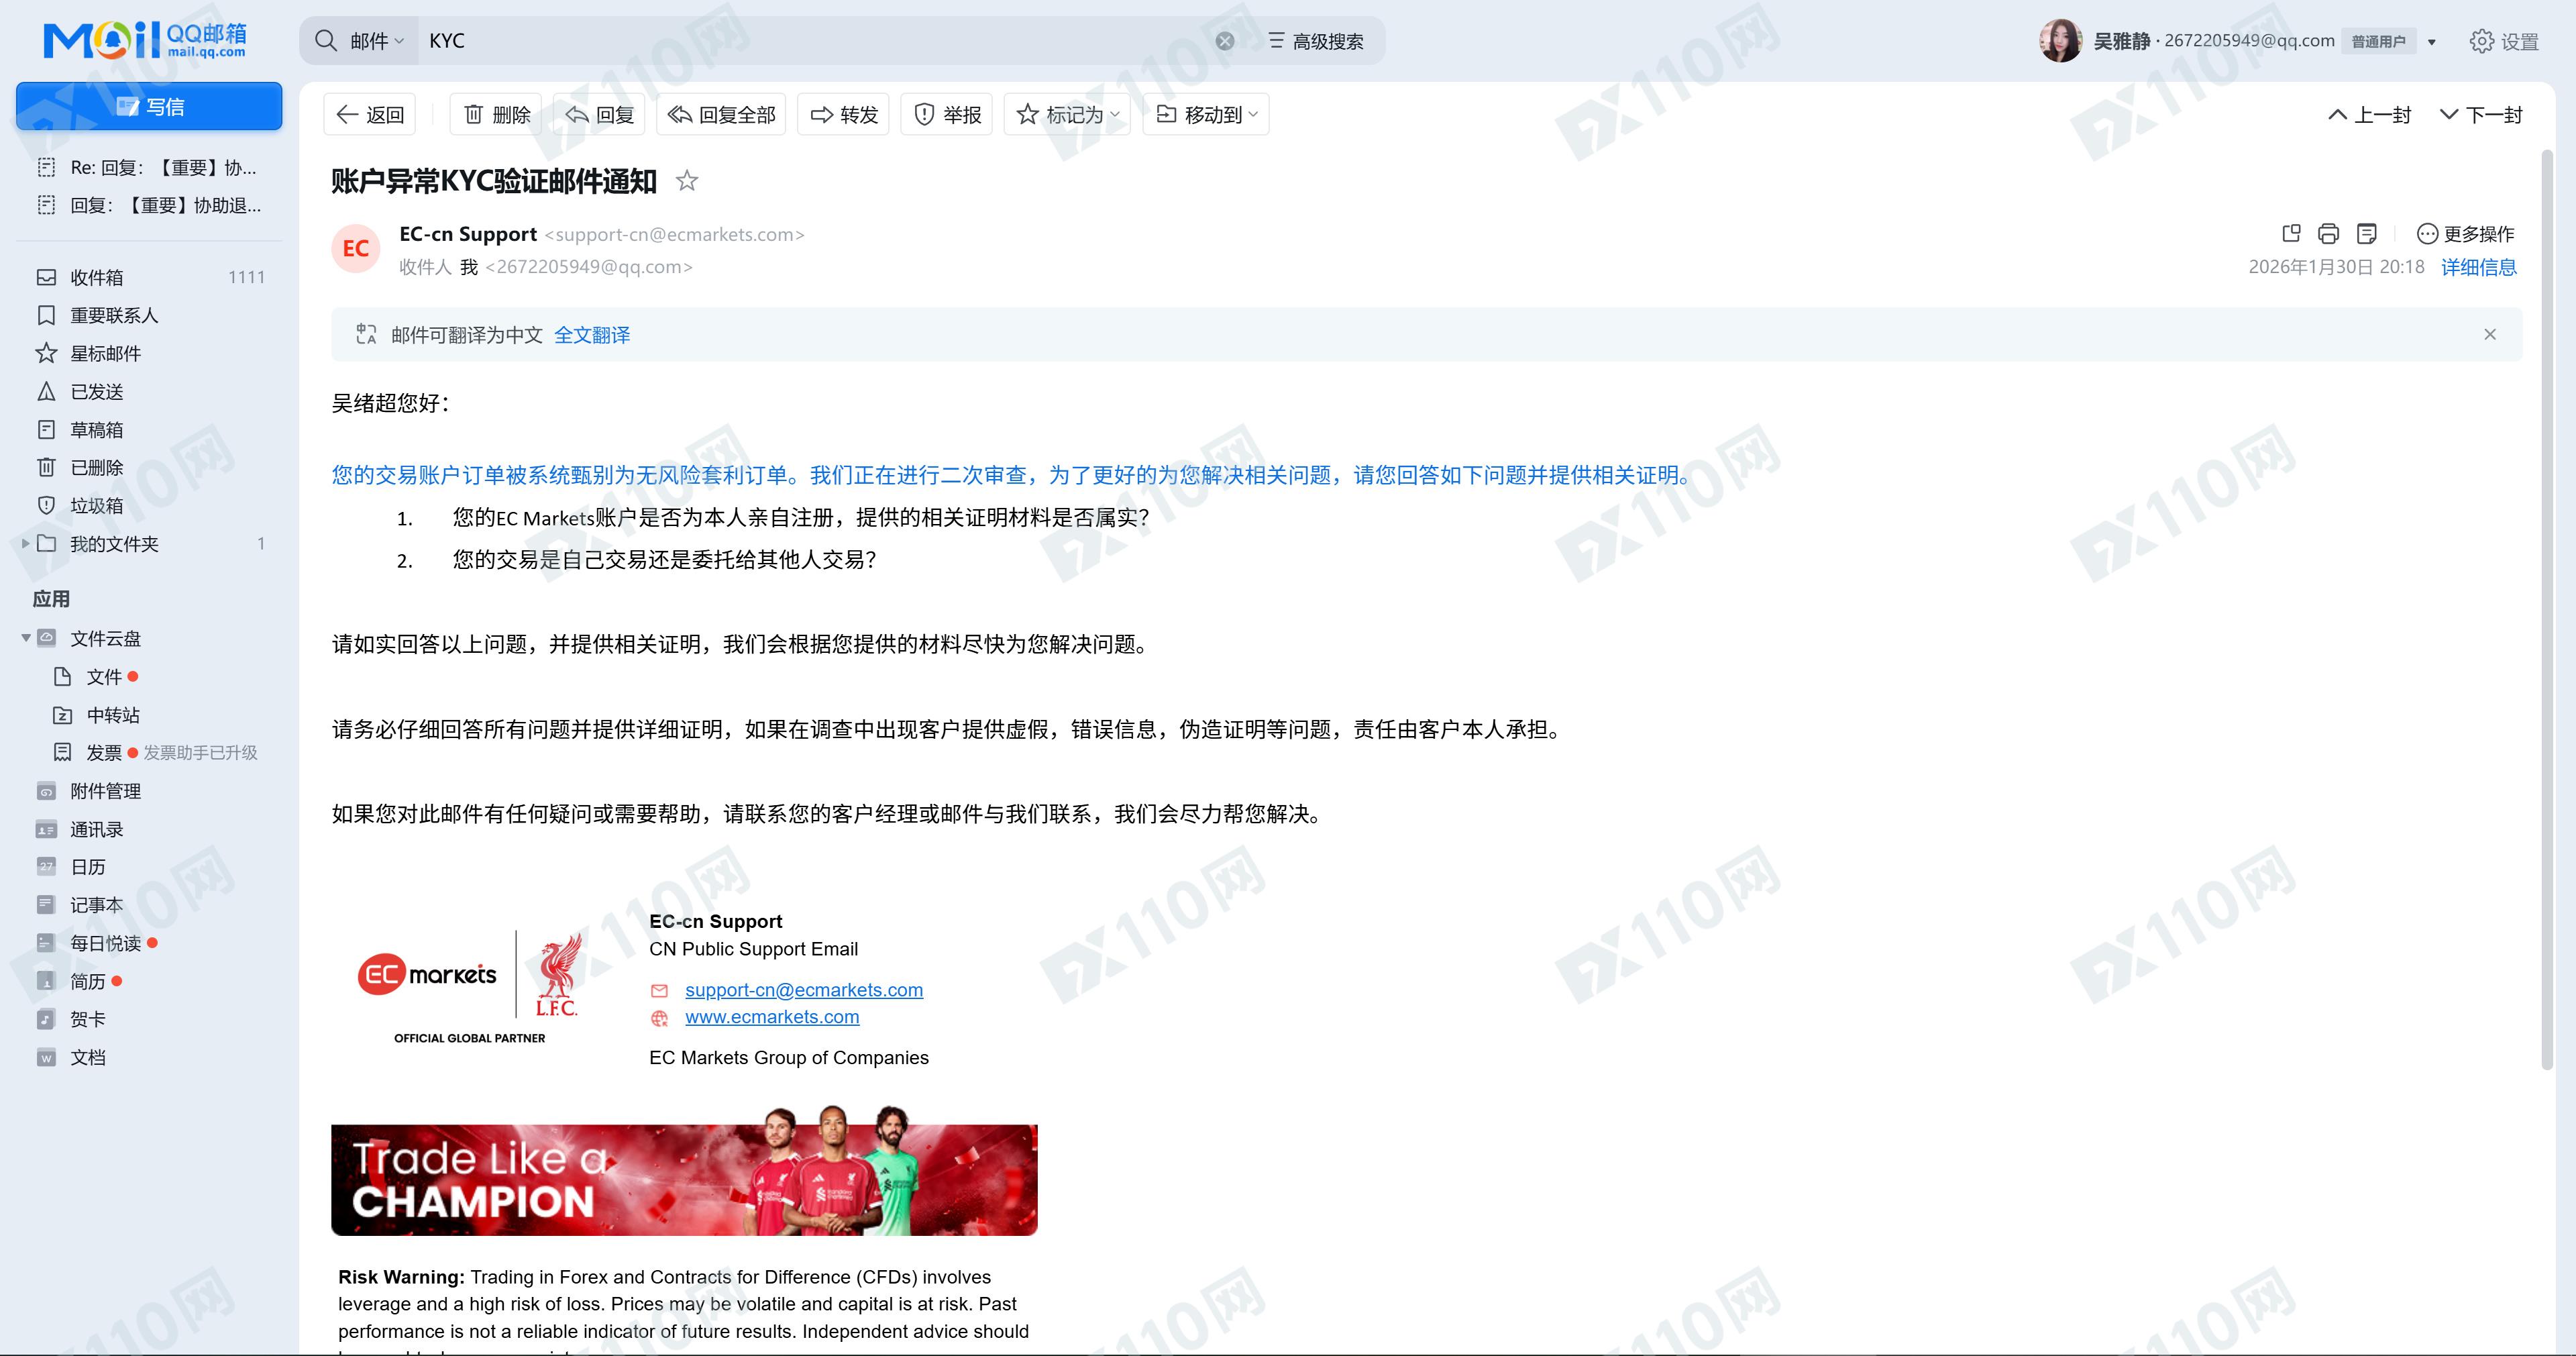Screen dimensions: 2576x1356
Task: Expand 我的文件夹 tree arrow
Action: pyautogui.click(x=25, y=543)
